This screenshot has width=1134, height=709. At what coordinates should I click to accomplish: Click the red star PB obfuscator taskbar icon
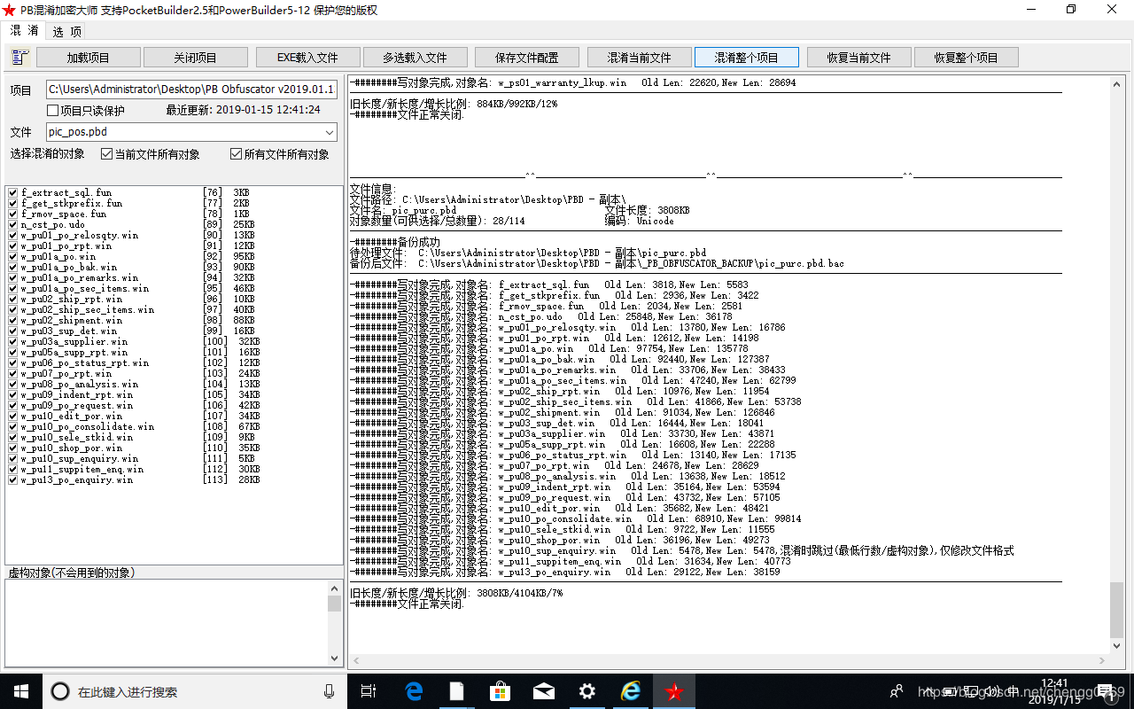click(674, 691)
